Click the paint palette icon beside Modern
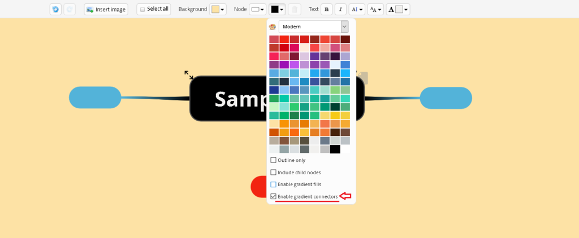 click(x=273, y=27)
